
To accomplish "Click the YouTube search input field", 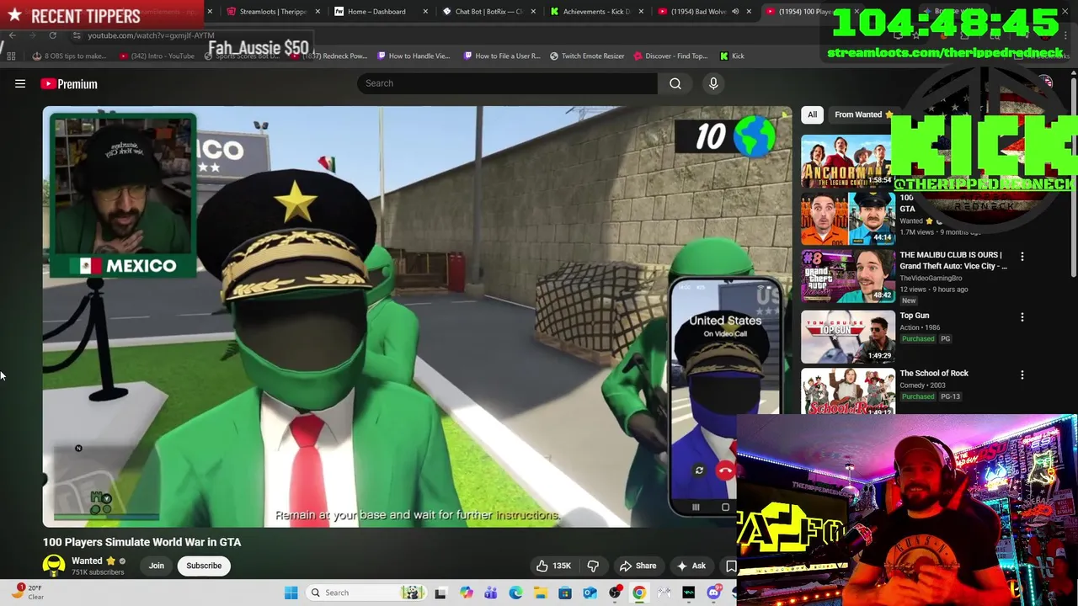I will [507, 83].
